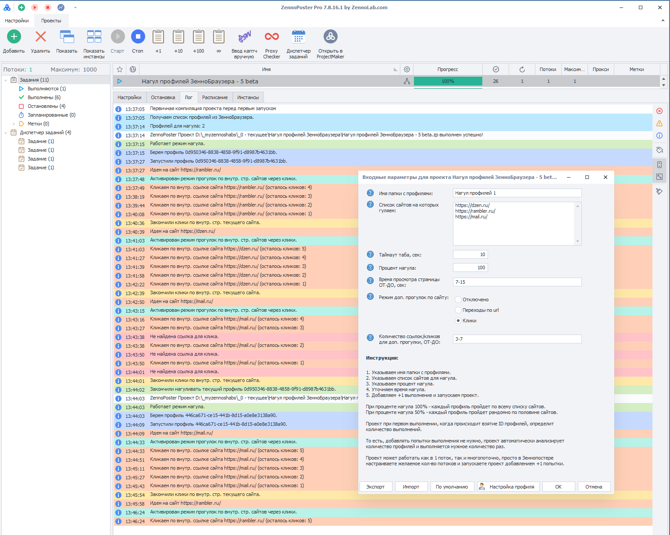Open Показать инстансы from the ribbon

[x=94, y=37]
